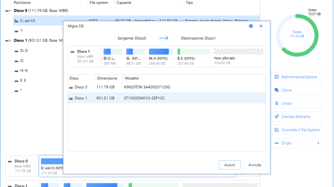Click the Non allocato space block
Viewport: 334px width, 187px height.
click(x=239, y=55)
